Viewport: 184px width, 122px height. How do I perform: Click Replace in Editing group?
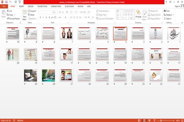pos(169,15)
